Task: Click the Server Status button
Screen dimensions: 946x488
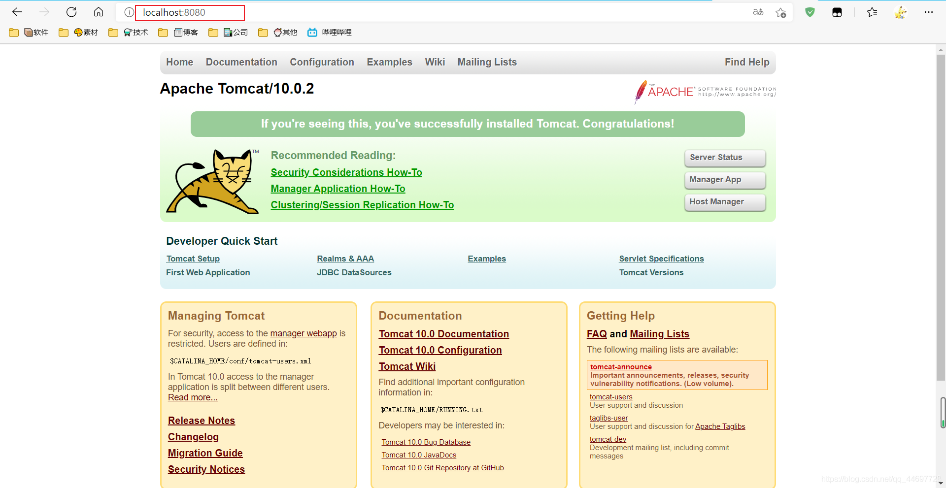Action: click(725, 158)
